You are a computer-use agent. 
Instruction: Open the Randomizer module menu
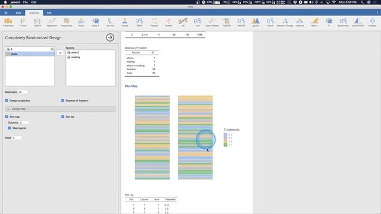pos(343,23)
